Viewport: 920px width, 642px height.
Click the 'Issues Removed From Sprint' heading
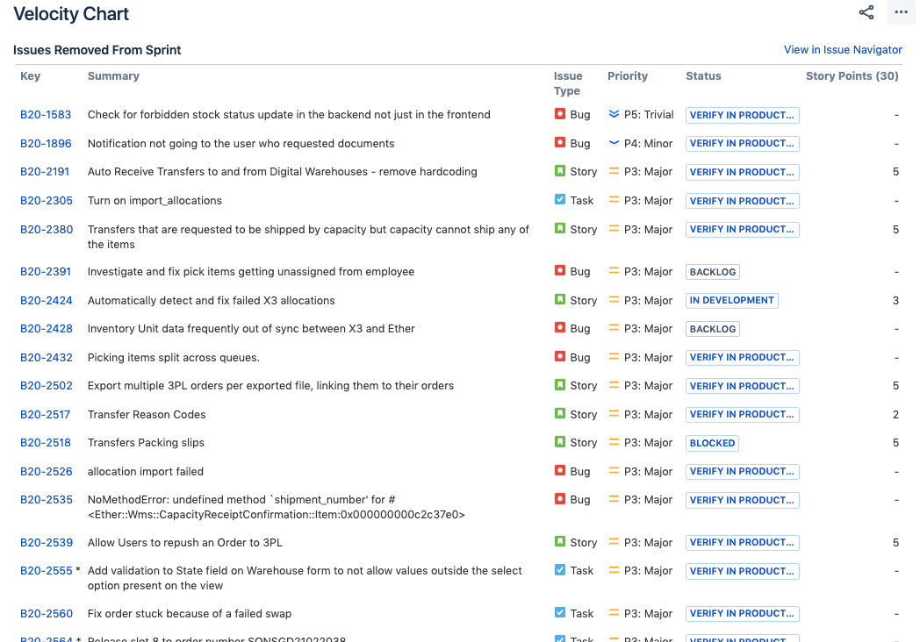pyautogui.click(x=97, y=50)
